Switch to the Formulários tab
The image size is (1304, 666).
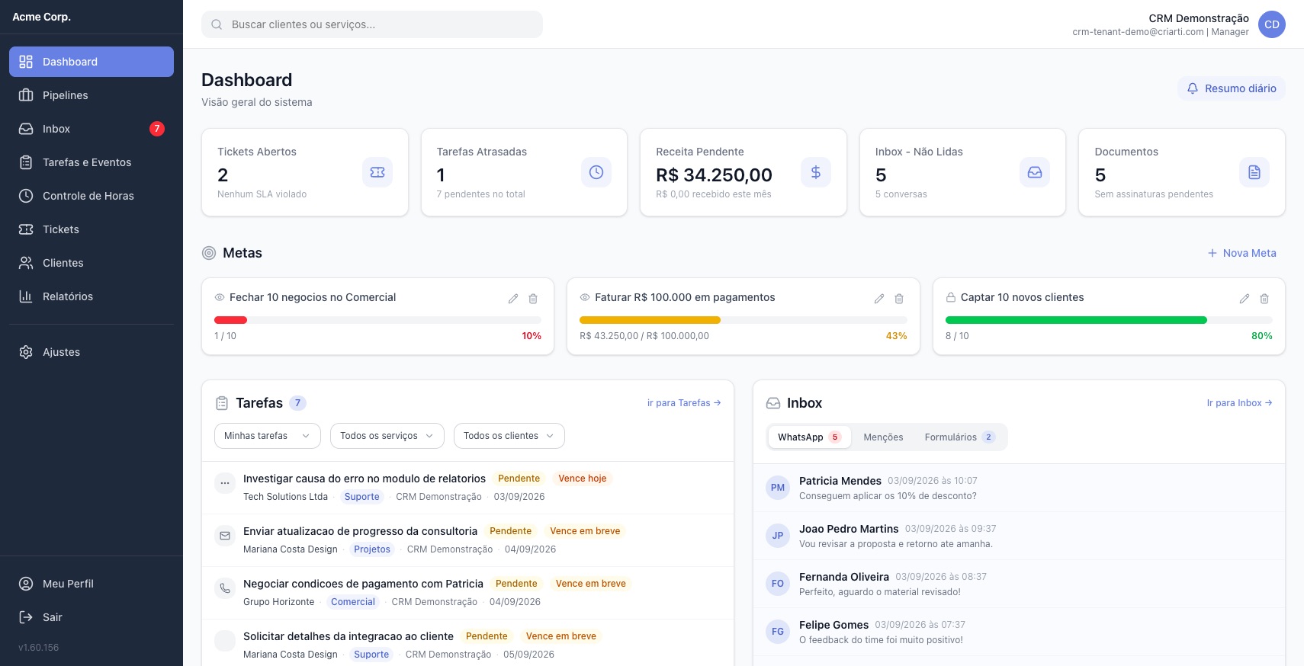(x=959, y=437)
